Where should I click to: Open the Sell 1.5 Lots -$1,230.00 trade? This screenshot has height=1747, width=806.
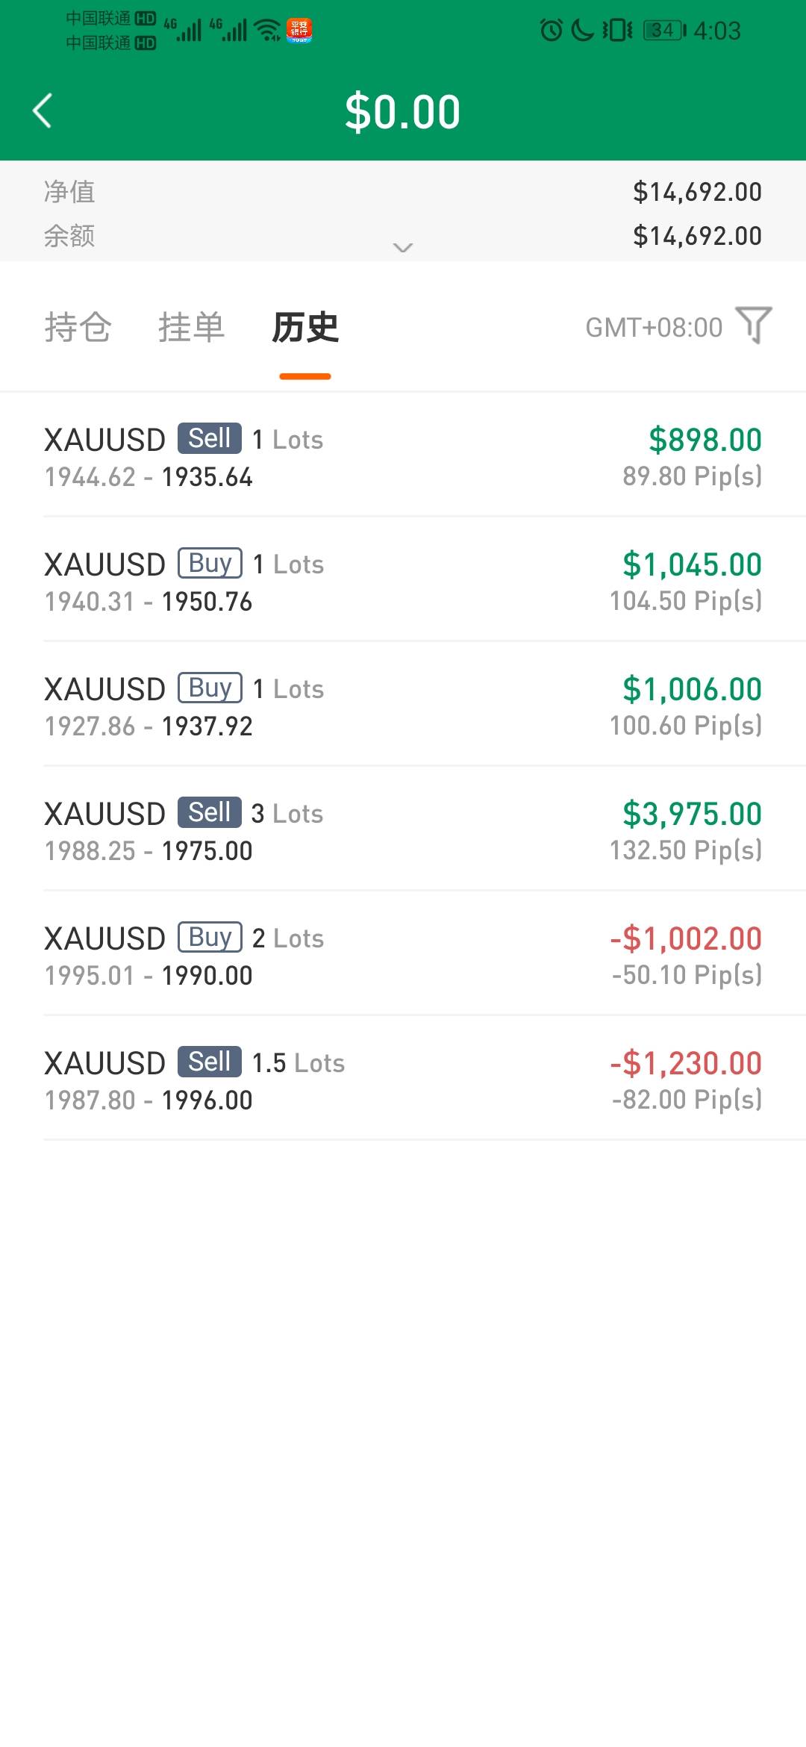coord(403,1080)
